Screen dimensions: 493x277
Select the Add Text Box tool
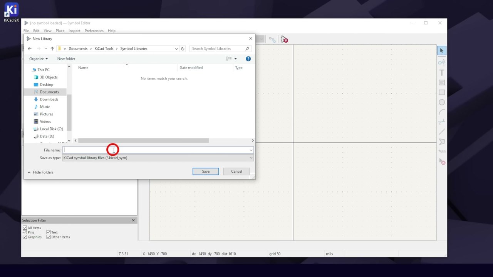tap(442, 82)
